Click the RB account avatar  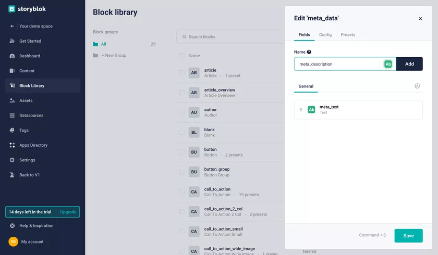pyautogui.click(x=13, y=241)
